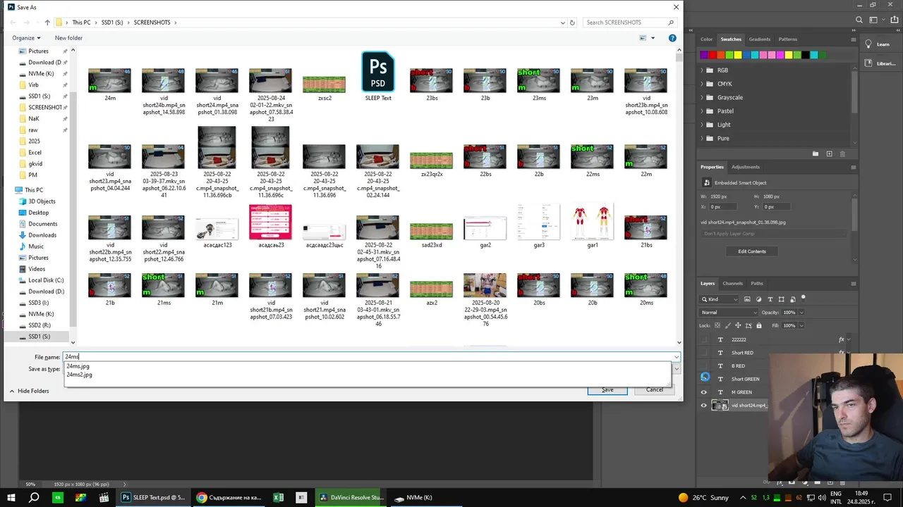This screenshot has height=507, width=903.
Task: Click Lock transparent pixels icon
Action: pos(717,325)
